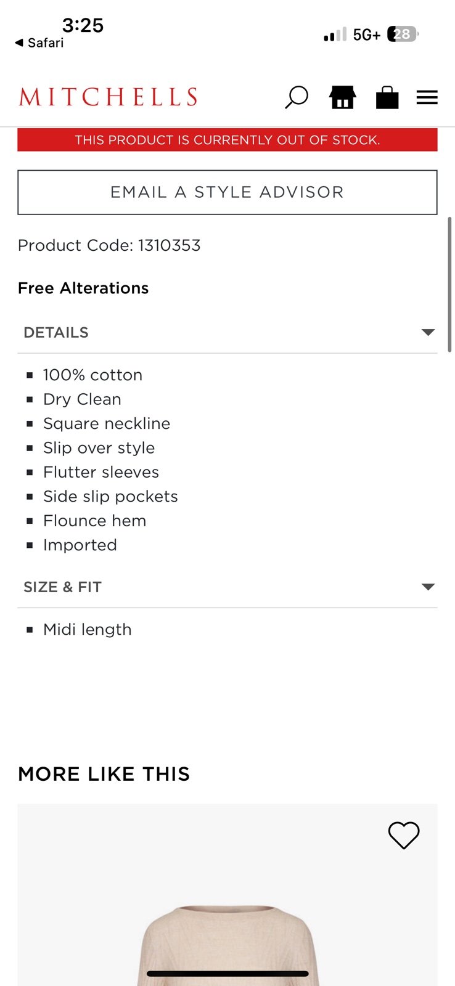Tap the out of stock red banner
Image resolution: width=455 pixels, height=986 pixels.
227,140
